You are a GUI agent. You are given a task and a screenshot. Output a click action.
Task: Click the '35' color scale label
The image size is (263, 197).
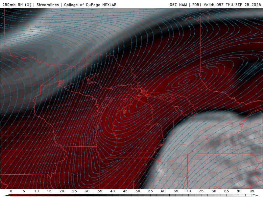[x=100, y=191]
